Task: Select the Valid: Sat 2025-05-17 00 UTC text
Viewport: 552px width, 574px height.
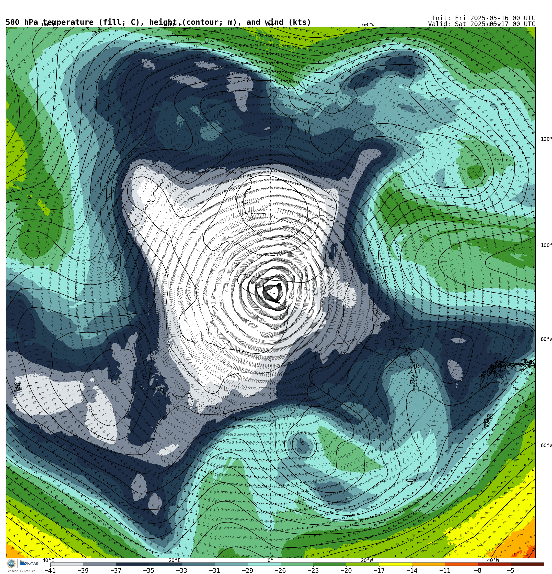Action: [481, 24]
